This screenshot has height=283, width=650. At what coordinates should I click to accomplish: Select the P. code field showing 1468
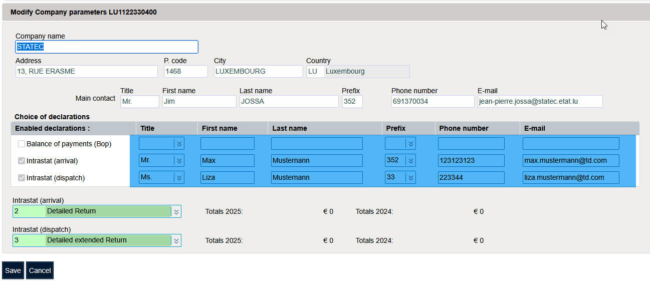click(x=185, y=72)
